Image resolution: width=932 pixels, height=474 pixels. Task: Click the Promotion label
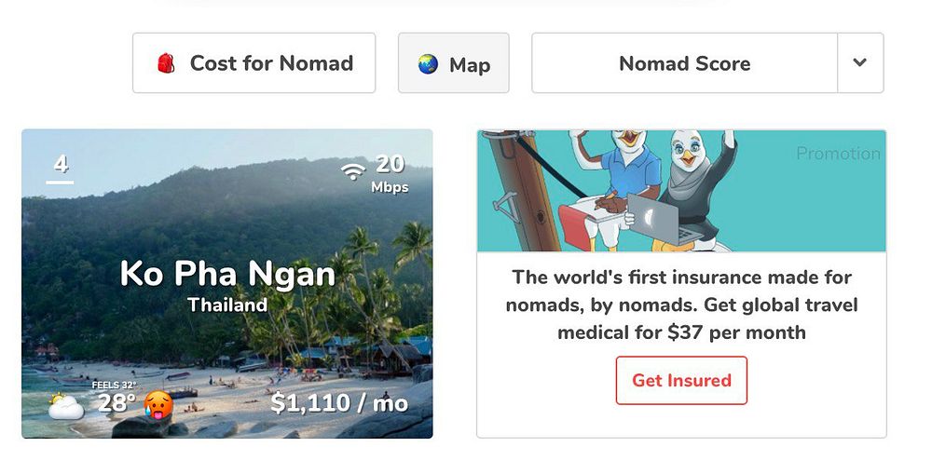(838, 154)
